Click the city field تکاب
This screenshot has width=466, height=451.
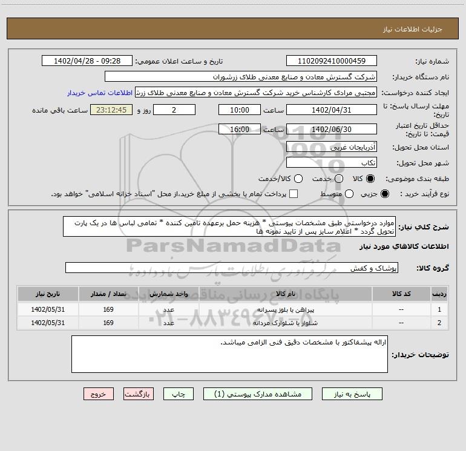332,162
